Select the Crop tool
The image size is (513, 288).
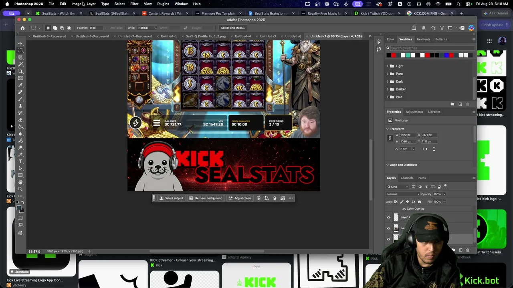(x=20, y=71)
